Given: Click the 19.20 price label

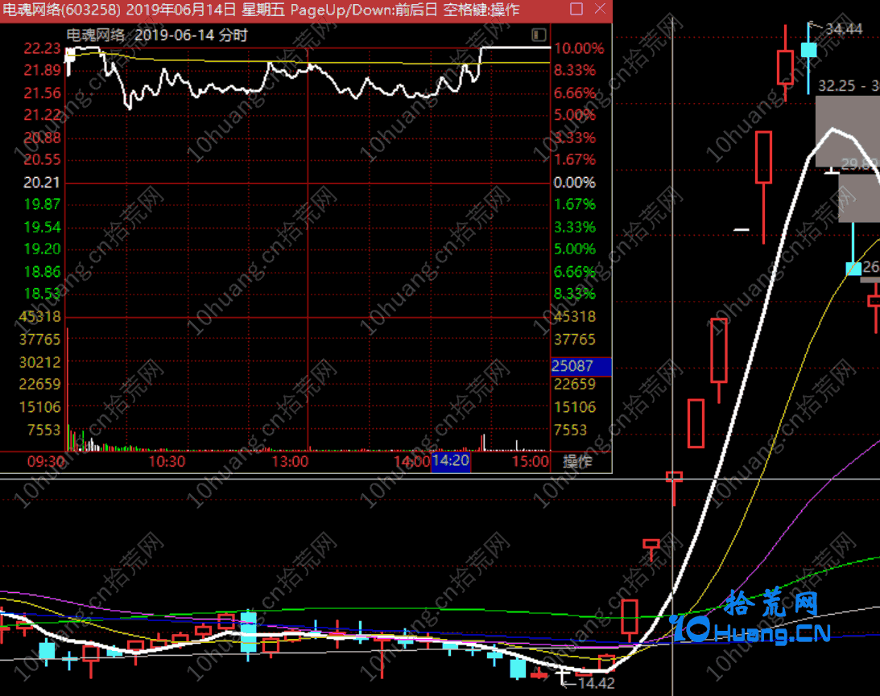Looking at the screenshot, I should 42,249.
